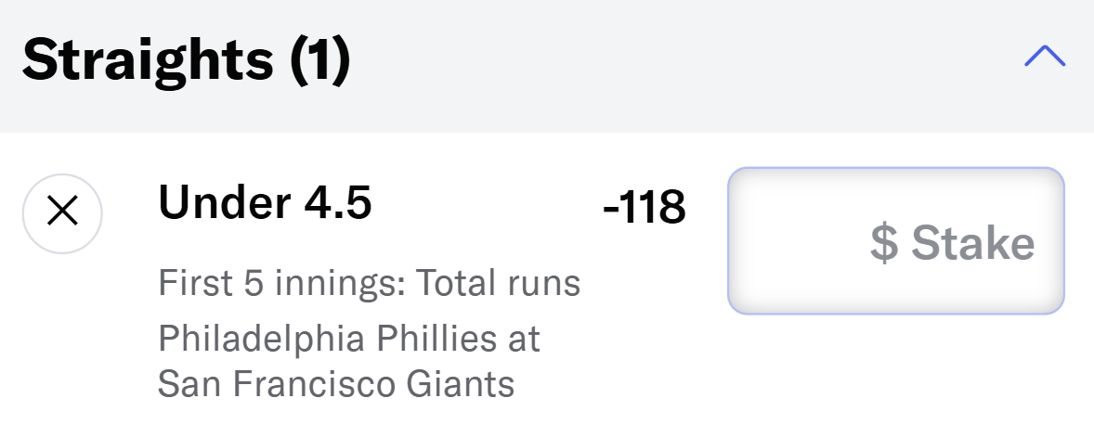
Task: Tap the blue up-arrow chevron icon
Action: 1045,57
